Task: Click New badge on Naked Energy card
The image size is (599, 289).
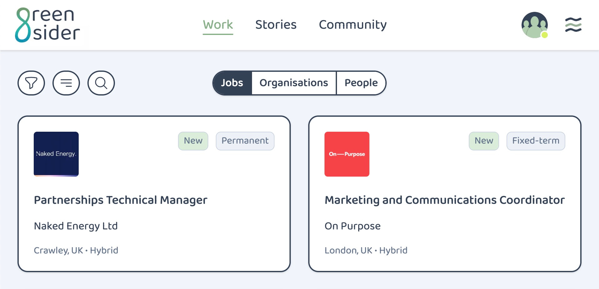Action: pos(193,141)
